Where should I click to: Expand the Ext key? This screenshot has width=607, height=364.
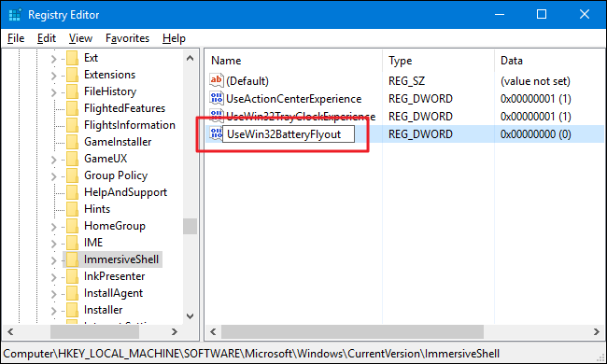pos(54,59)
